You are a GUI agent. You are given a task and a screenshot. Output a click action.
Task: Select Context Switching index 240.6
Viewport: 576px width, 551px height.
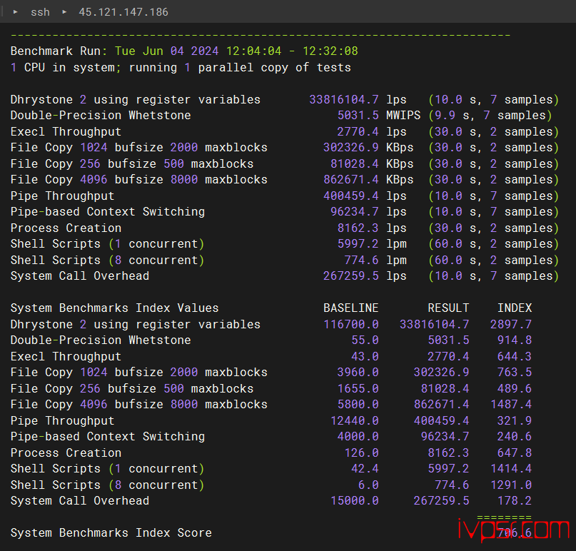(515, 437)
